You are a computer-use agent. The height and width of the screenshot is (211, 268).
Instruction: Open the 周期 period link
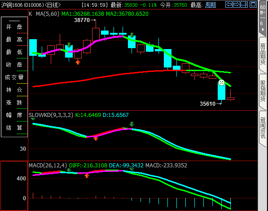point(211,5)
